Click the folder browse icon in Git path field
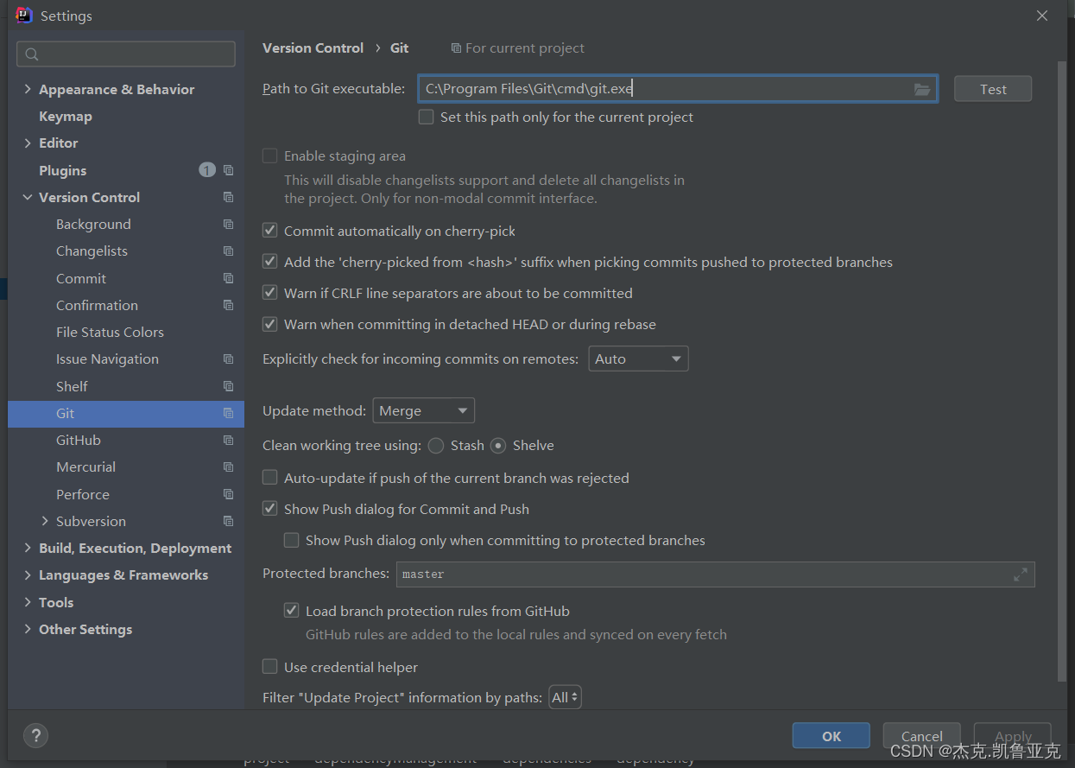This screenshot has height=768, width=1075. (x=922, y=89)
